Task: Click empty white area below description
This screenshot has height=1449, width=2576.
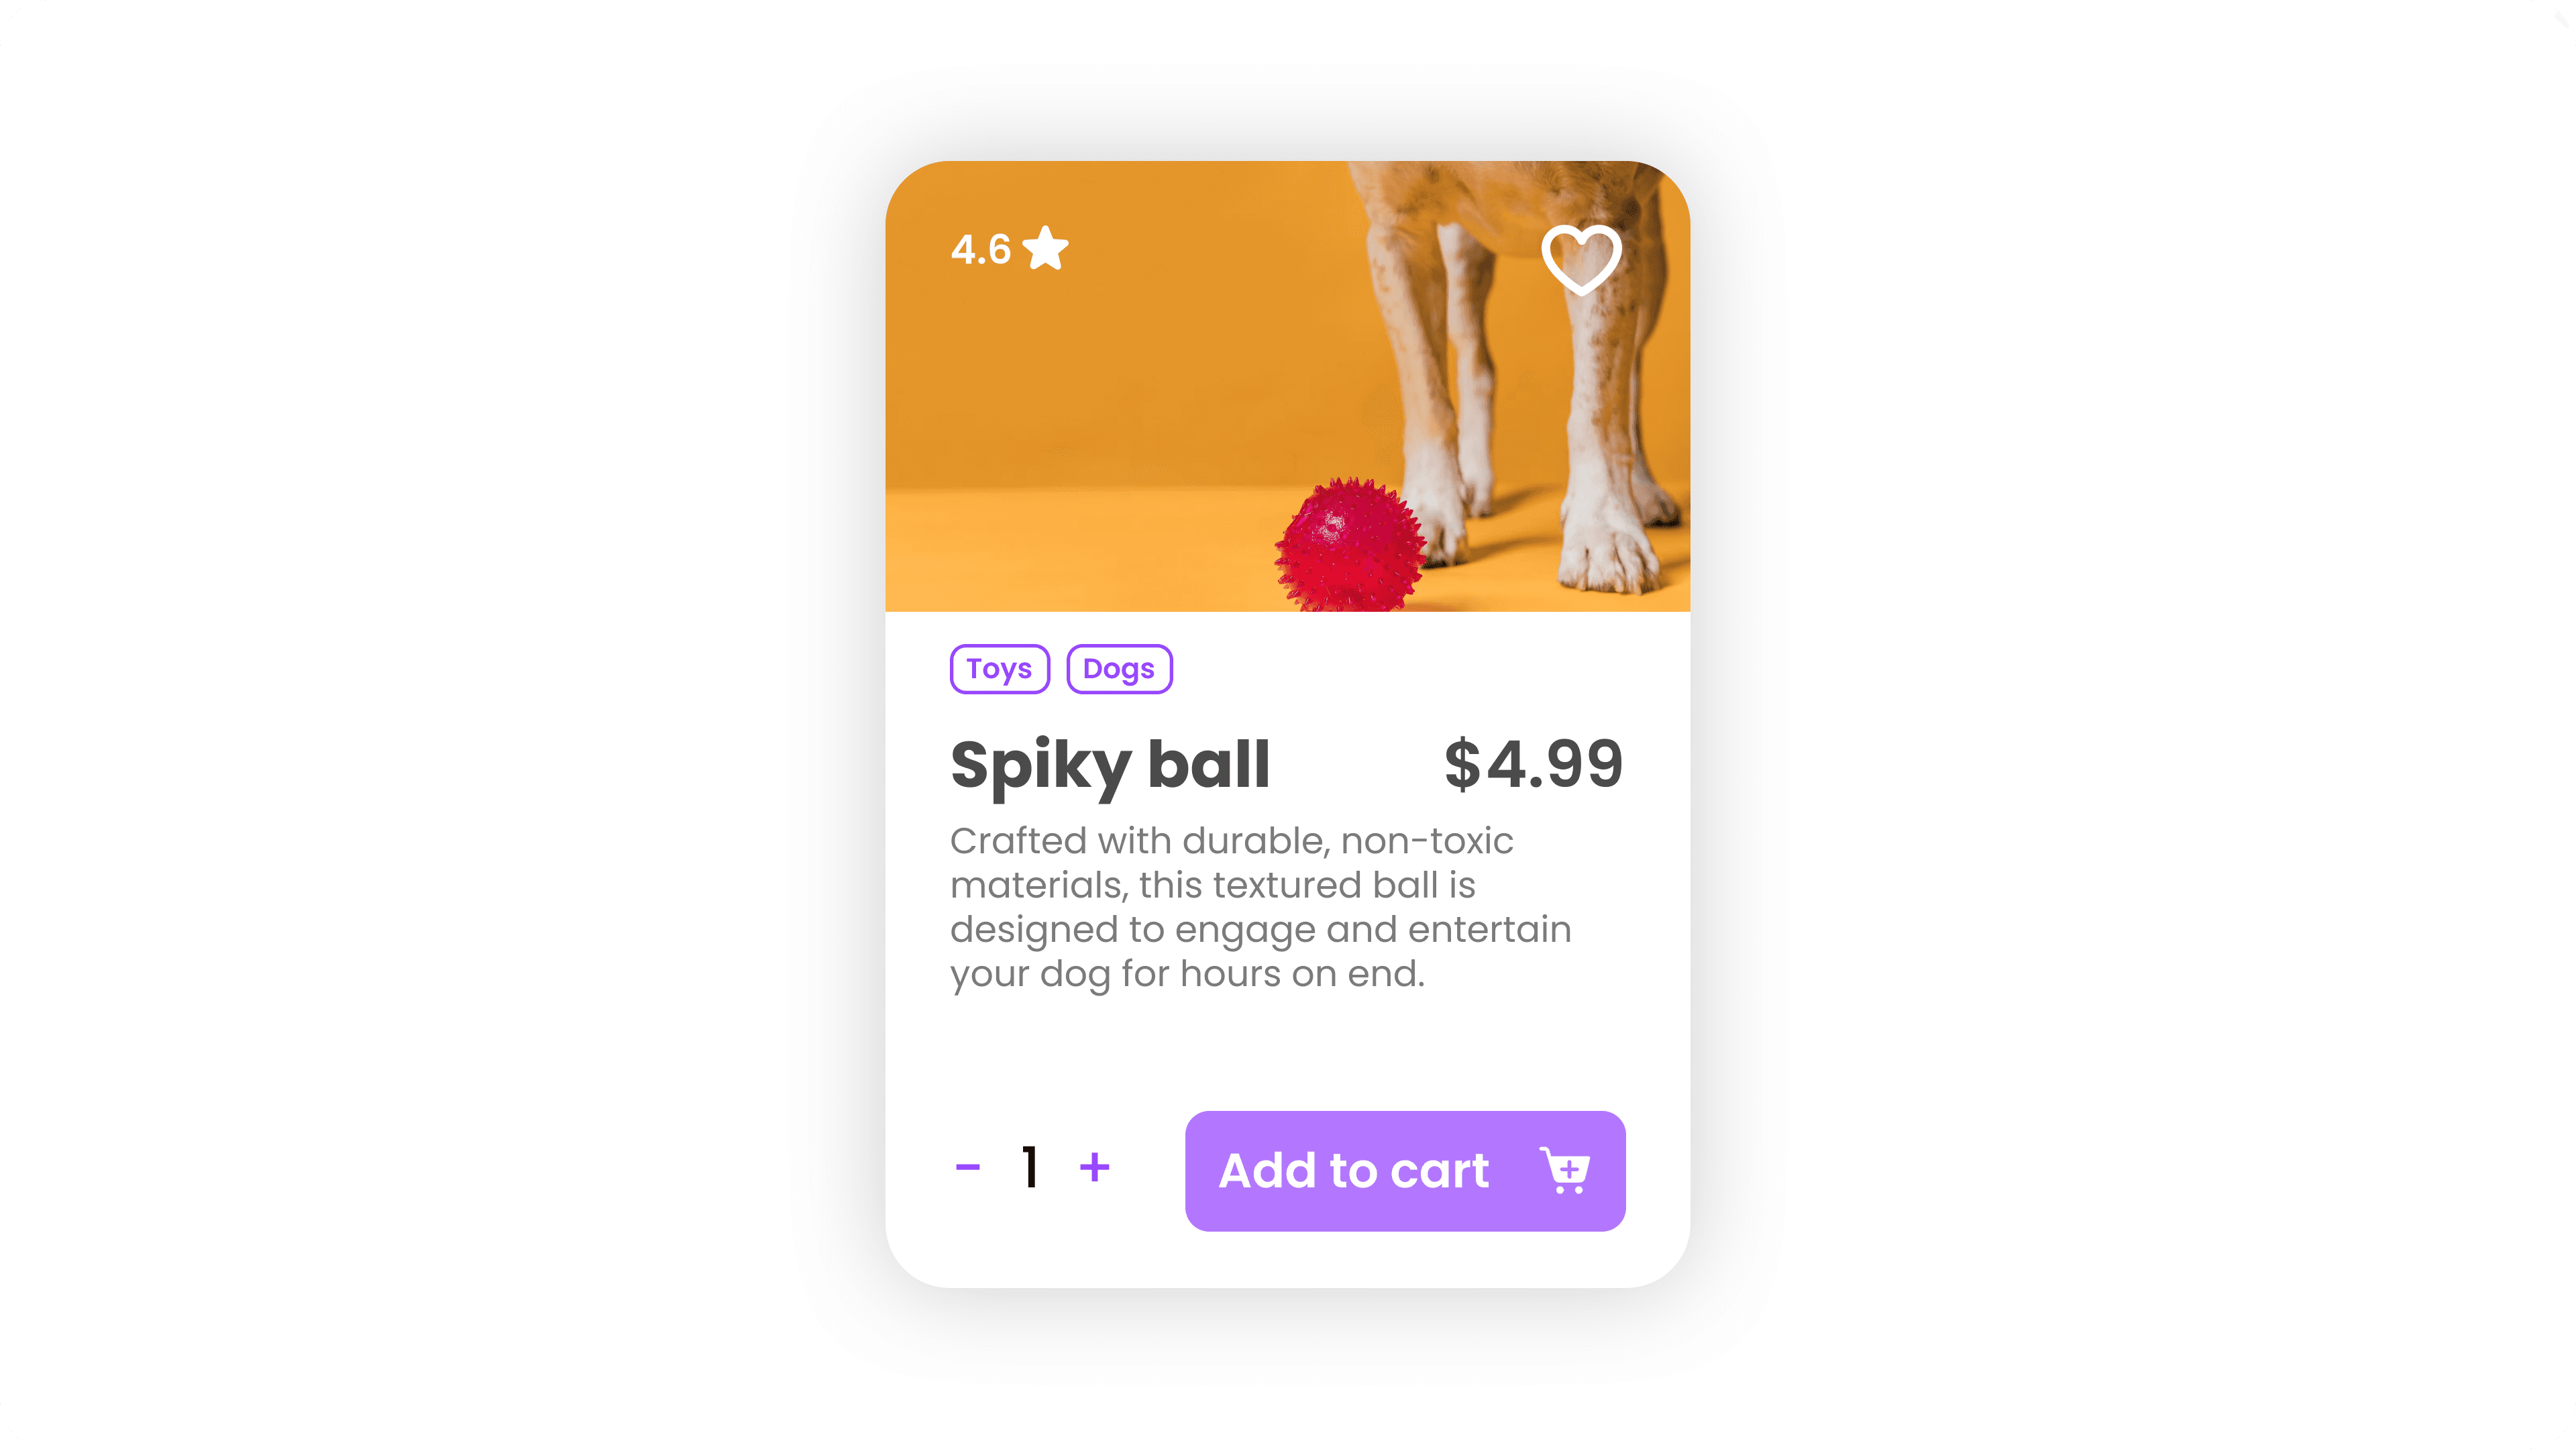Action: (1288, 1050)
